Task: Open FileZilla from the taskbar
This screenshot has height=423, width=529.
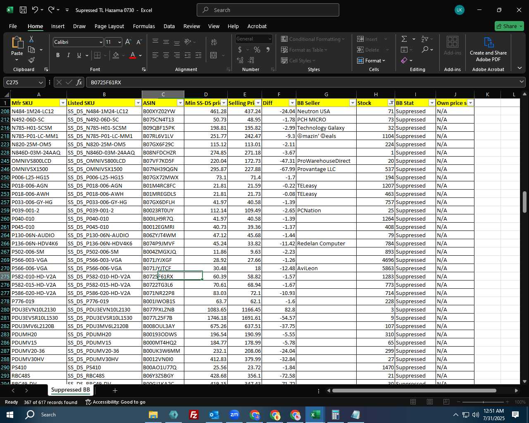Action: (x=193, y=414)
